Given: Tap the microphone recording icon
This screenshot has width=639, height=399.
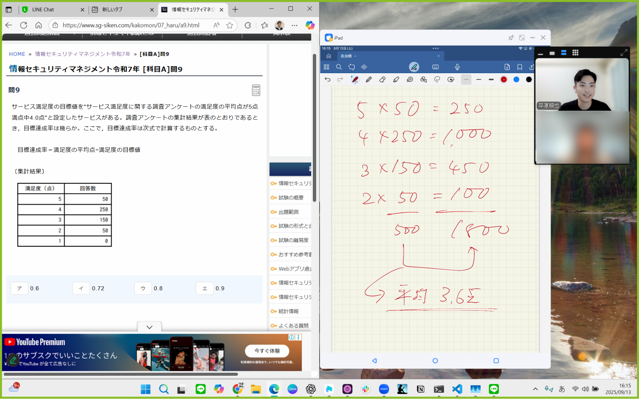Looking at the screenshot, I should click(x=457, y=67).
